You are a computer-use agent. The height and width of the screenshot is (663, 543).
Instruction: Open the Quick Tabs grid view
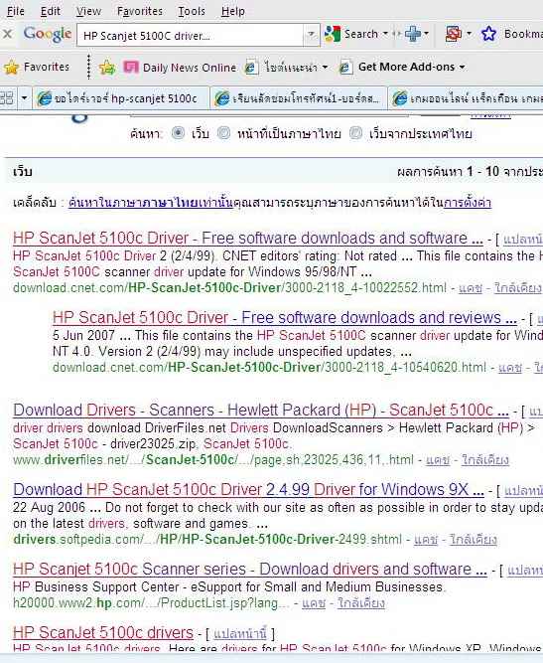click(x=7, y=98)
